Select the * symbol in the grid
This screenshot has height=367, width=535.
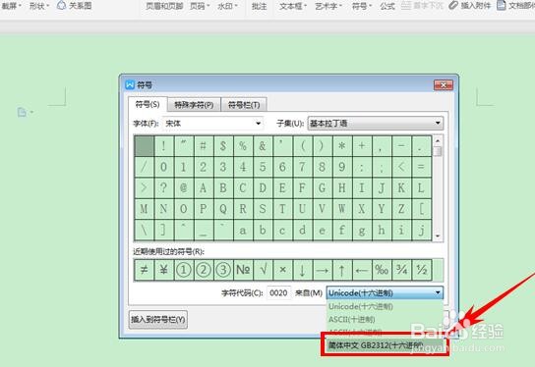pos(342,146)
